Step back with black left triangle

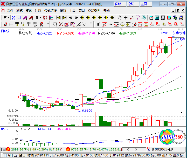(71, 18)
